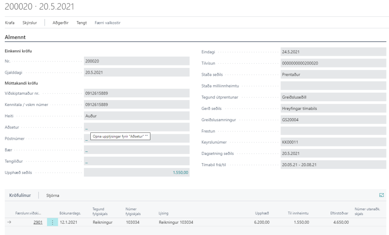Image resolution: width=389 pixels, height=235 pixels.
Task: Open the row options menu for entry 2901
Action: 51,222
